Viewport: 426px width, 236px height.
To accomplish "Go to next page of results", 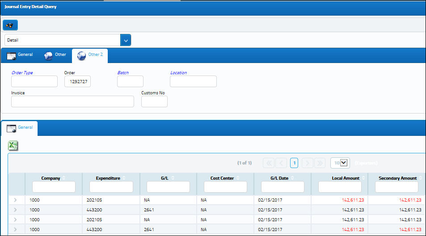I will 307,163.
